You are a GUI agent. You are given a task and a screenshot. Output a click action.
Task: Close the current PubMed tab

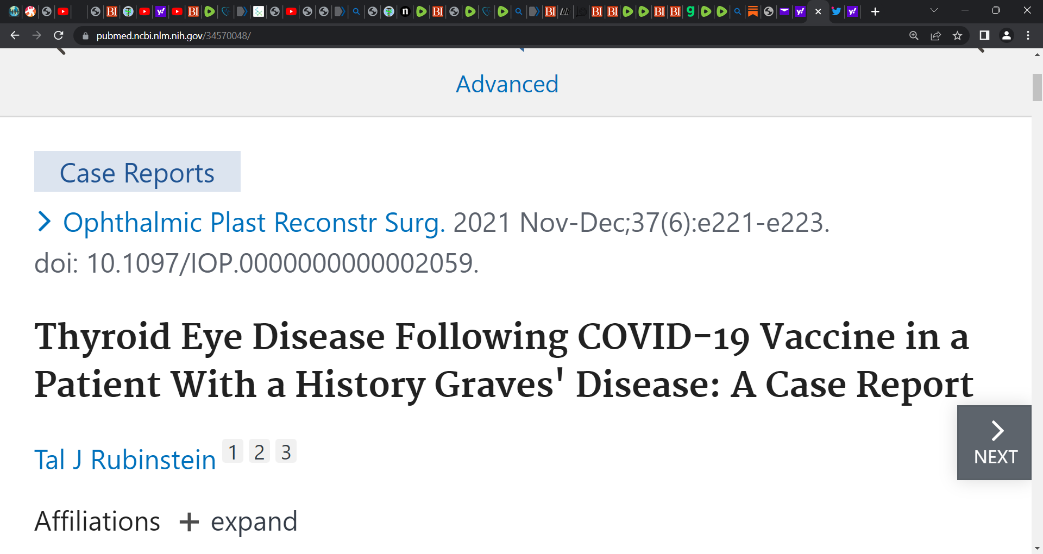click(x=818, y=11)
